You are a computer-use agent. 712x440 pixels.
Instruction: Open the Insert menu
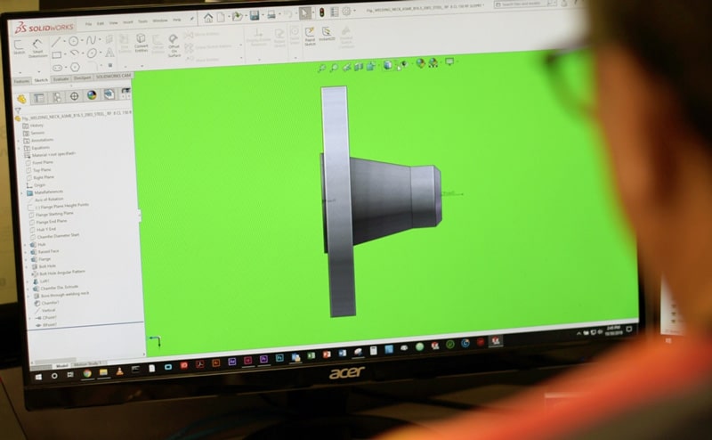[128, 21]
